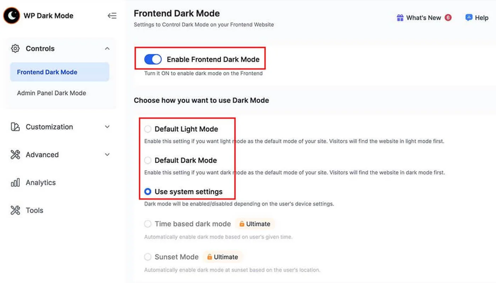Click the Ultimate lock badge on Sunset Mode

pos(223,257)
